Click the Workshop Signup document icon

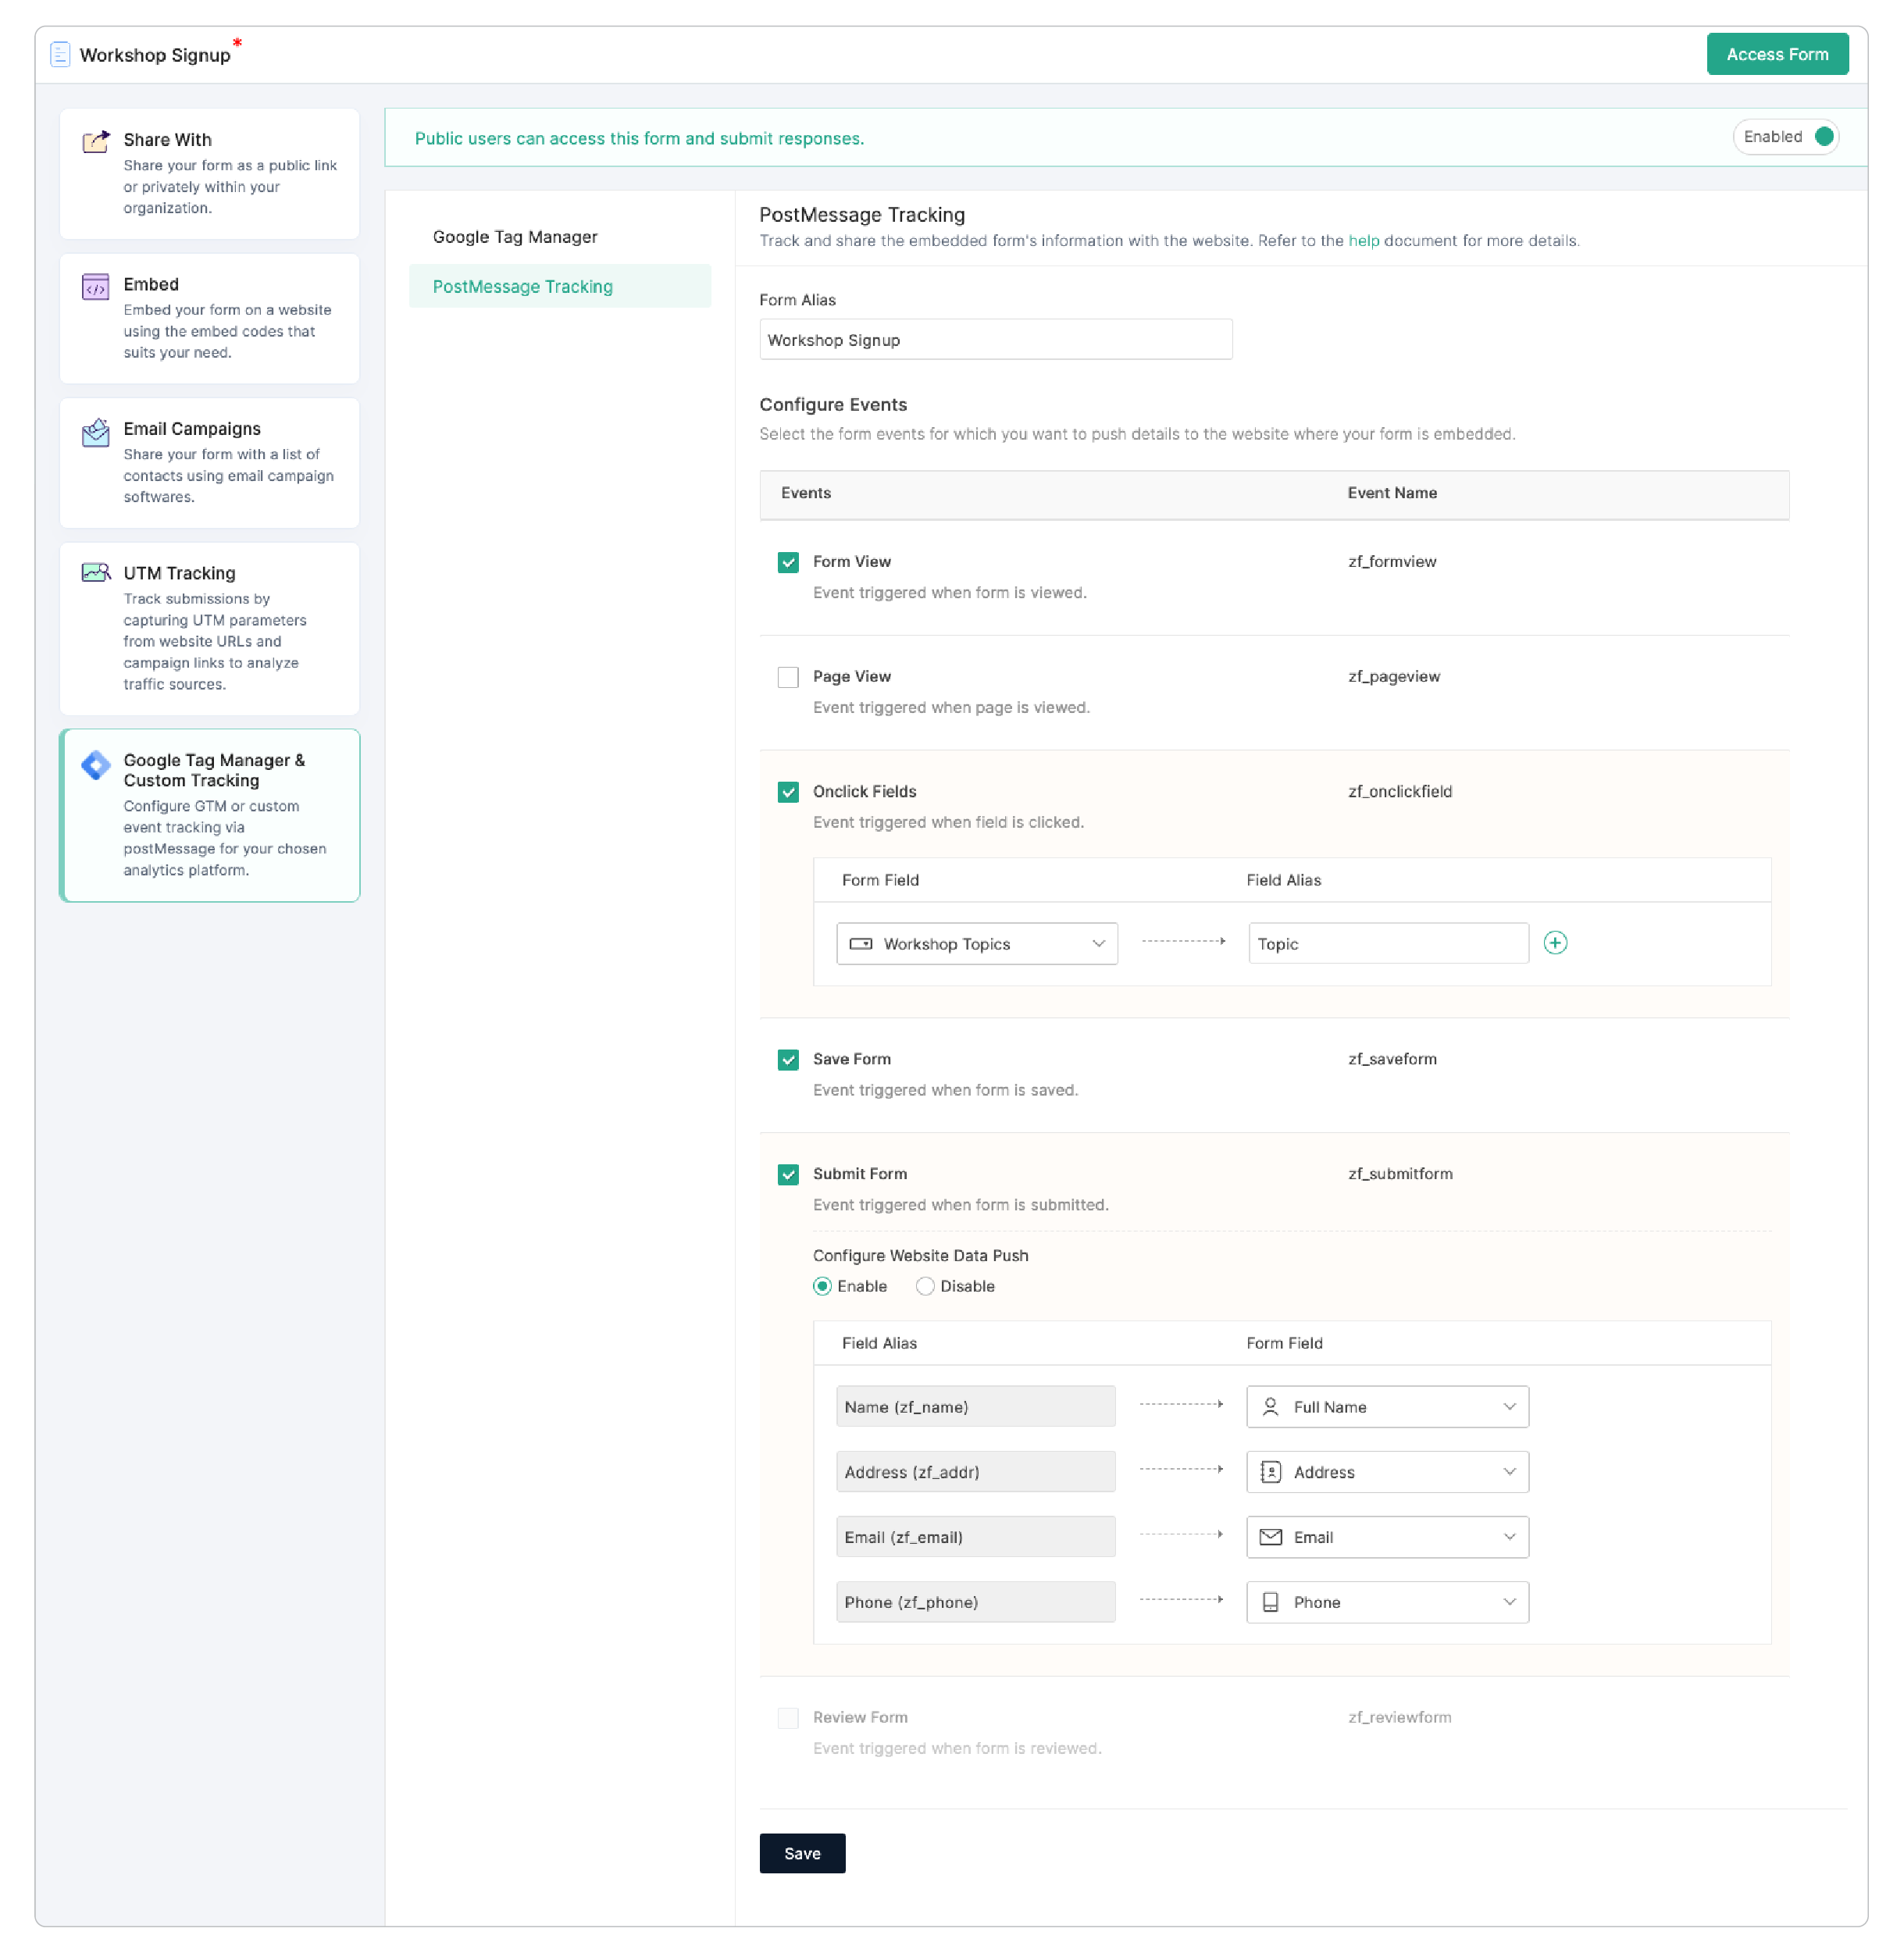pos(61,53)
